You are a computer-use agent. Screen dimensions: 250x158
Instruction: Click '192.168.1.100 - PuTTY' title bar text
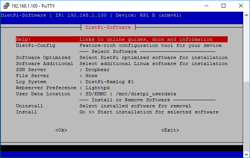(x=33, y=6)
